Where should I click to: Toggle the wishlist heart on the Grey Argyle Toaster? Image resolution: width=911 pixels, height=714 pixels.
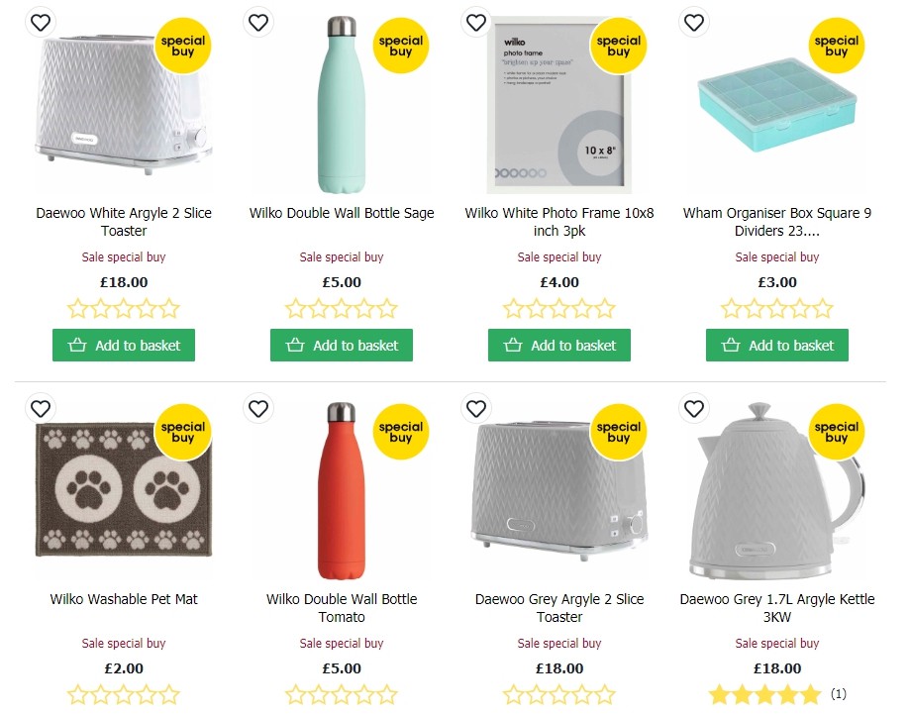(x=476, y=408)
